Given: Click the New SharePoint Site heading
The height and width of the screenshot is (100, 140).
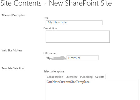Looking at the screenshot, I should pyautogui.click(x=80, y=3).
